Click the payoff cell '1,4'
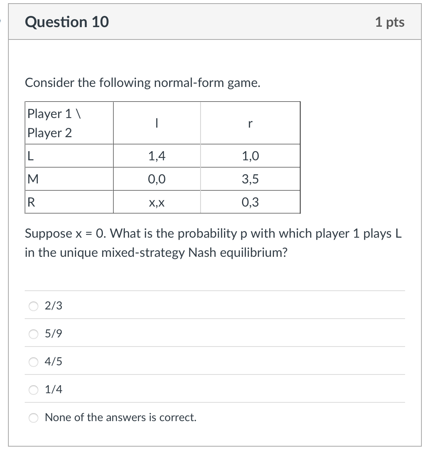 pyautogui.click(x=157, y=156)
